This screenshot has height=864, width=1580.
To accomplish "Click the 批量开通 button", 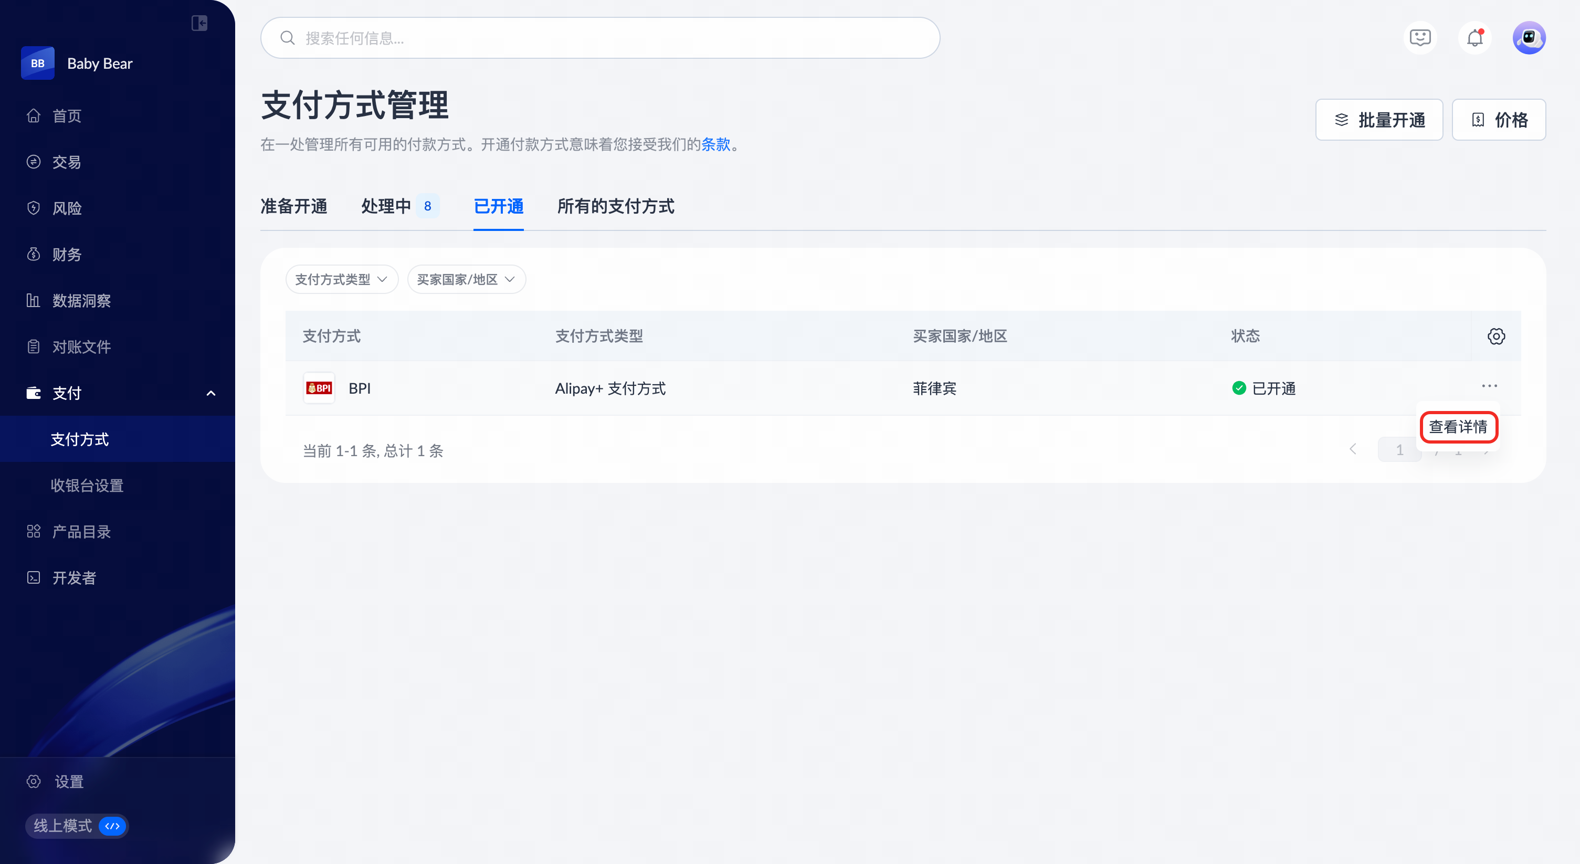I will pyautogui.click(x=1379, y=120).
